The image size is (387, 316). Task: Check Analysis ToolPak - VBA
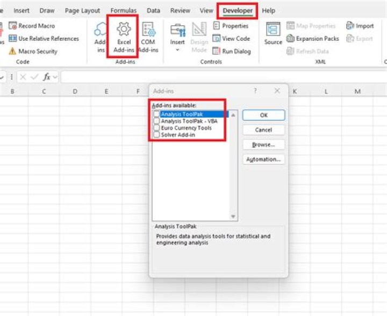click(156, 121)
